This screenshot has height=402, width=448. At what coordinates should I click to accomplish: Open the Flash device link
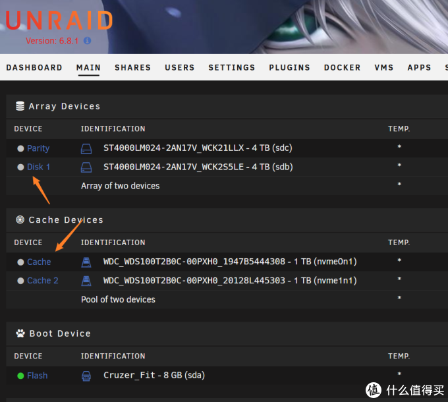point(37,376)
